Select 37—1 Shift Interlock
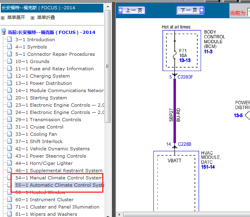Viewport: 250px width, 217px height. (x=39, y=141)
